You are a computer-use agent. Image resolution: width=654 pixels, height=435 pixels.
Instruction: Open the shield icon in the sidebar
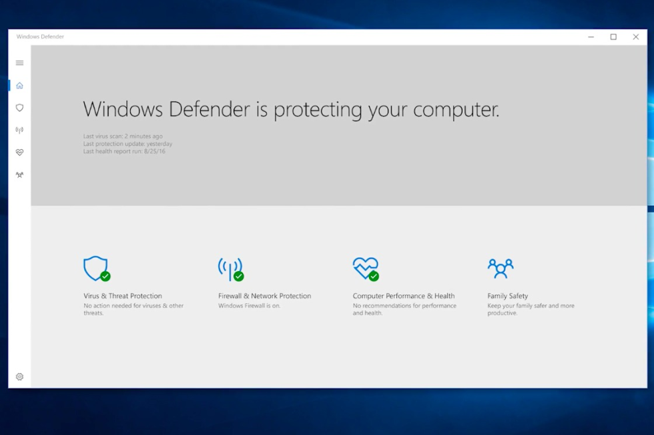[19, 108]
